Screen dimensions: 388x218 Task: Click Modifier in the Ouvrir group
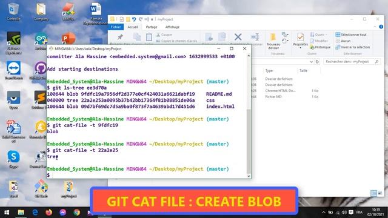pyautogui.click(x=319, y=41)
